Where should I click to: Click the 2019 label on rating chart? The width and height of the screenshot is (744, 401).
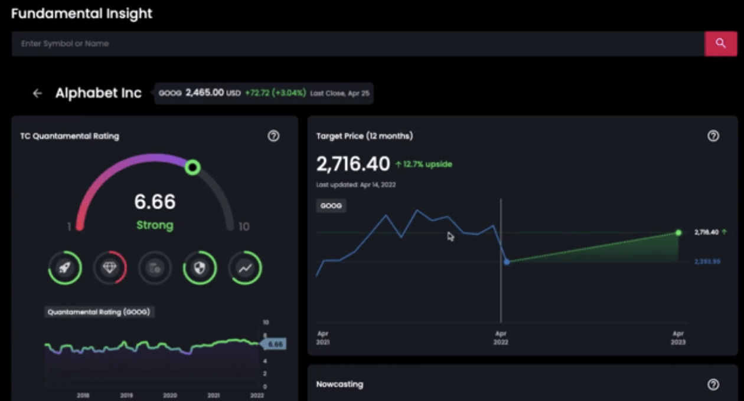pyautogui.click(x=126, y=396)
